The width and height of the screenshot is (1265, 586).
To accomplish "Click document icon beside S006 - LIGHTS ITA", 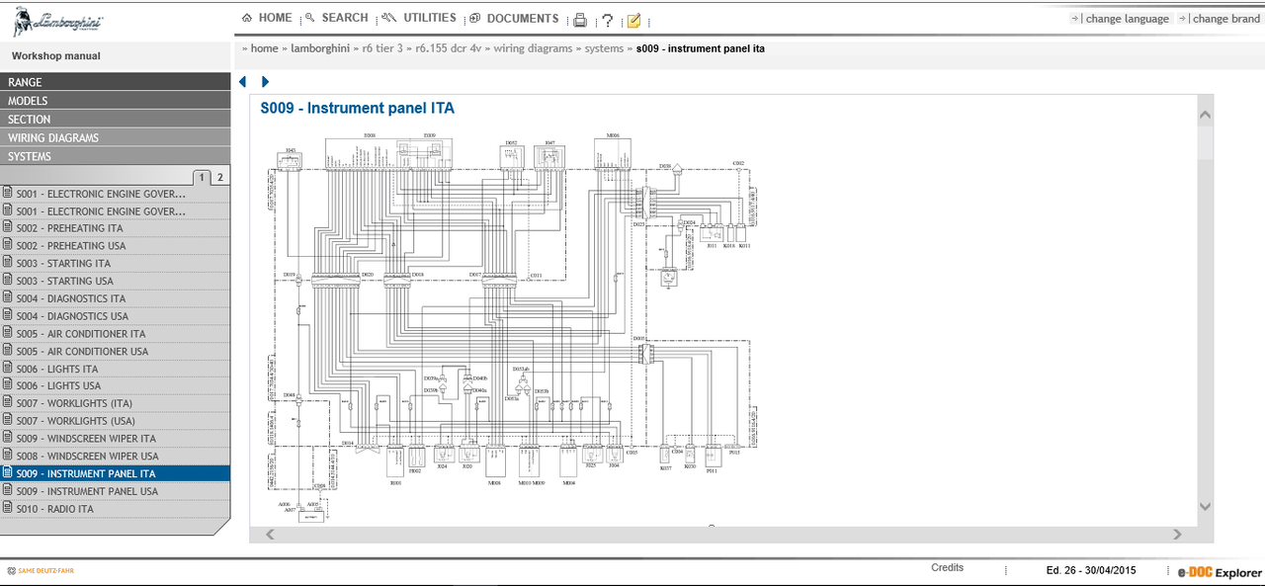I will [7, 368].
